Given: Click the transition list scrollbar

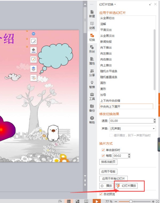Looking at the screenshot, I should coord(154,60).
